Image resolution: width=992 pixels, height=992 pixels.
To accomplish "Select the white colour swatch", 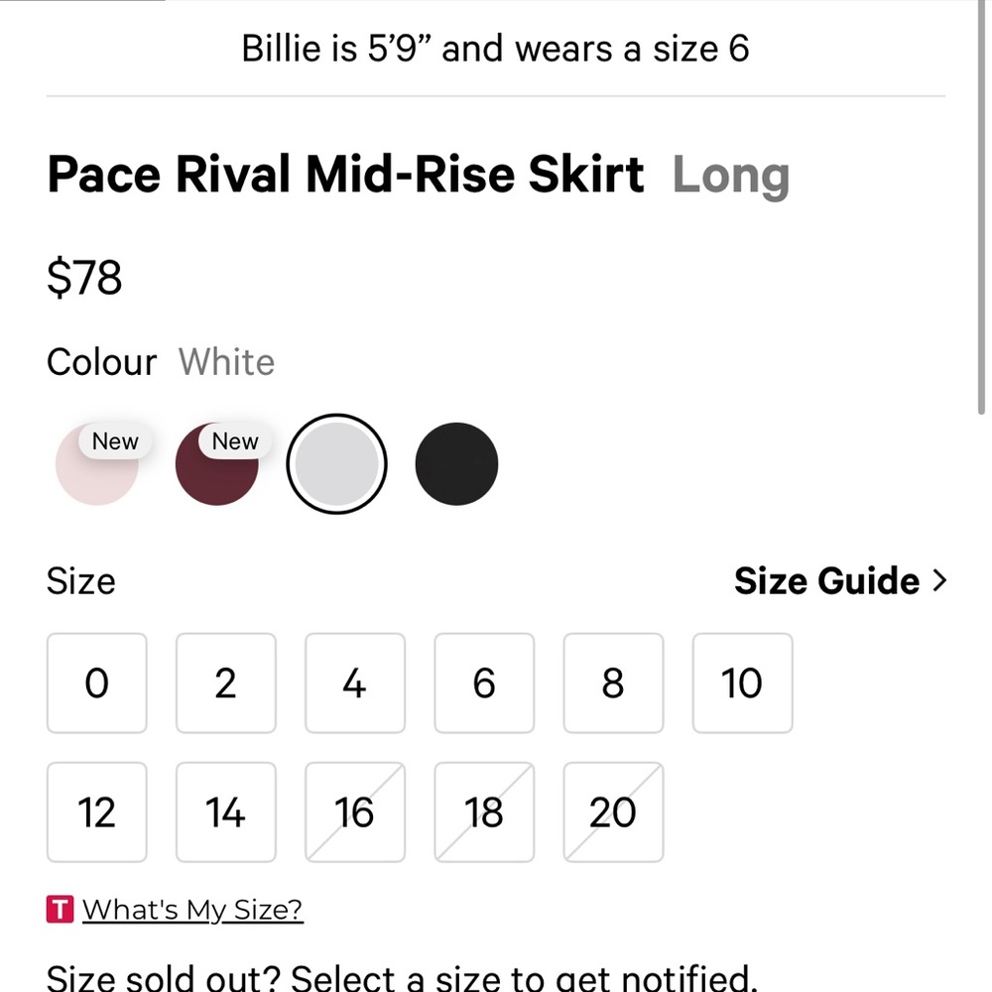I will point(337,463).
